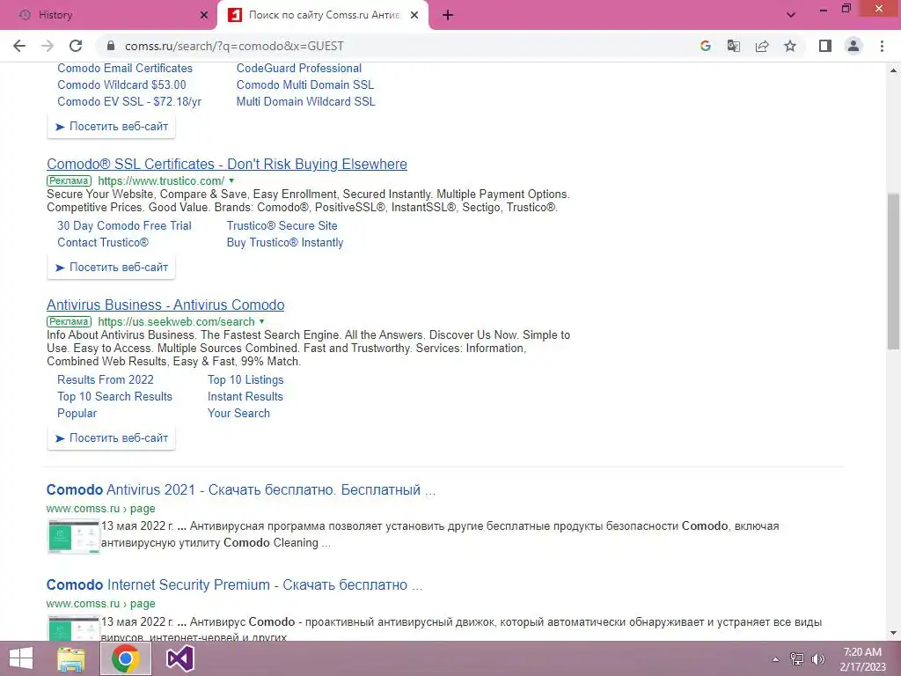Open the tab search chevron
This screenshot has width=901, height=676.
(x=791, y=15)
